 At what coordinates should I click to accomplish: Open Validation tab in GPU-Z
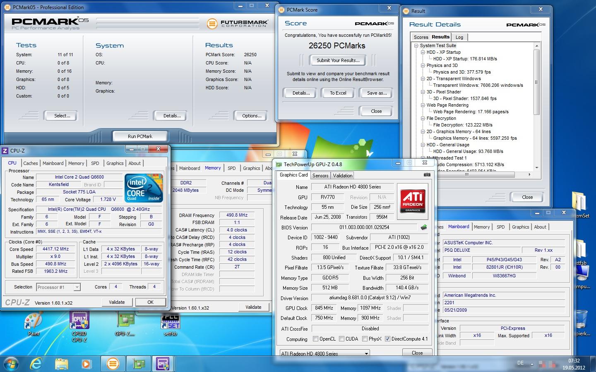pos(343,175)
